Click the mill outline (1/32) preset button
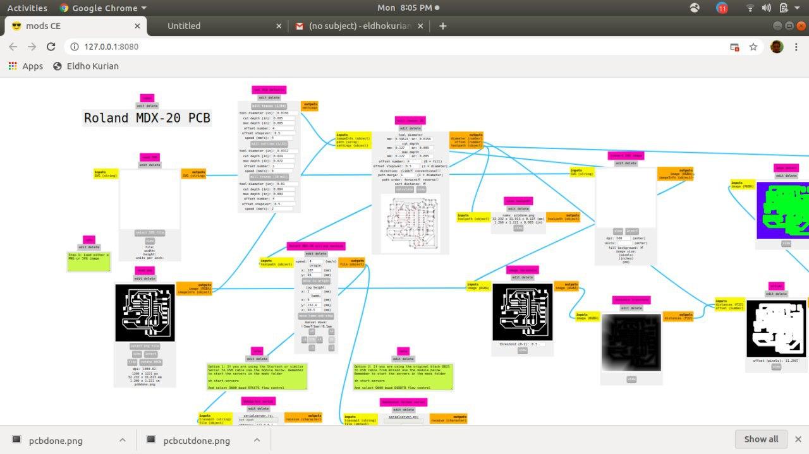 click(x=269, y=144)
